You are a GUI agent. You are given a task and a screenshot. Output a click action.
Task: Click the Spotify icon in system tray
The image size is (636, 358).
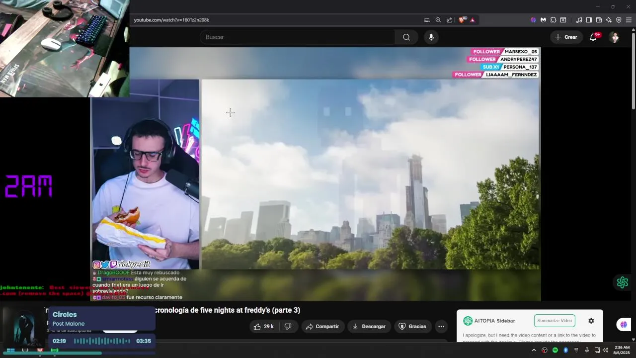[555, 350]
